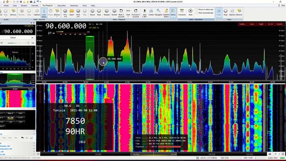Click the Center button
Viewport: 286px width, 161px height.
pos(151,12)
